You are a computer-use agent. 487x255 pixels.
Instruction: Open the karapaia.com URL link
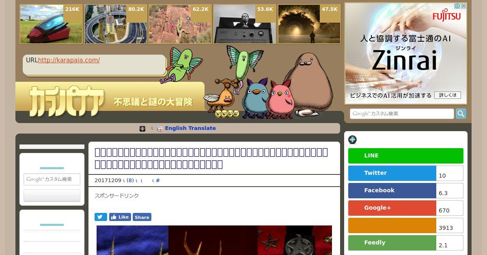point(69,60)
